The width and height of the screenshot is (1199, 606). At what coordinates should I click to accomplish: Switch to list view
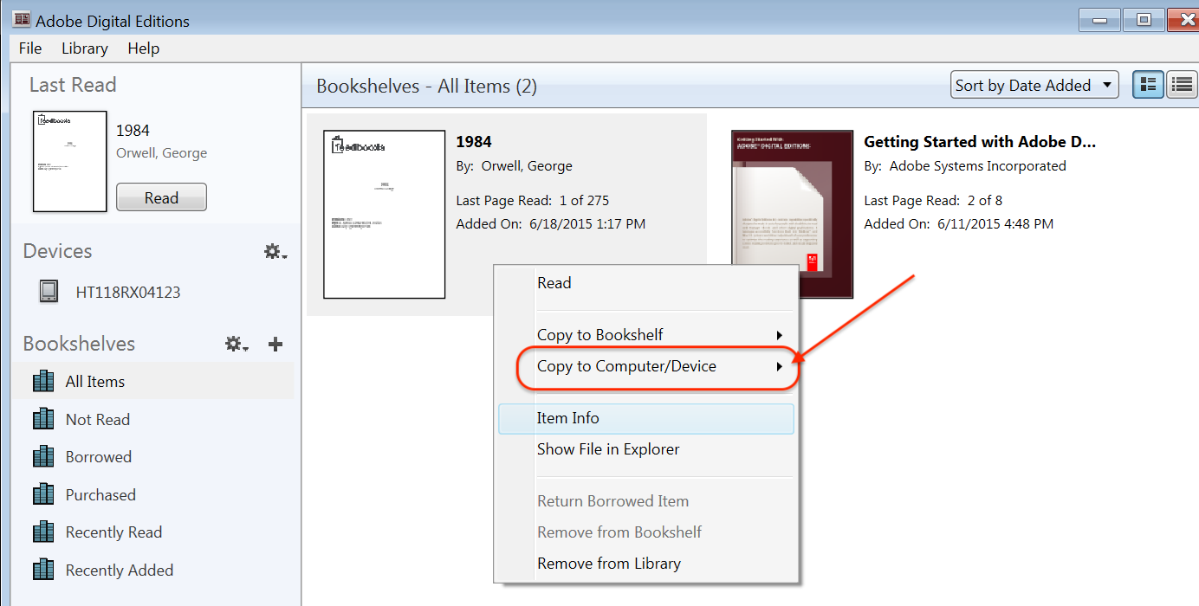tap(1182, 85)
